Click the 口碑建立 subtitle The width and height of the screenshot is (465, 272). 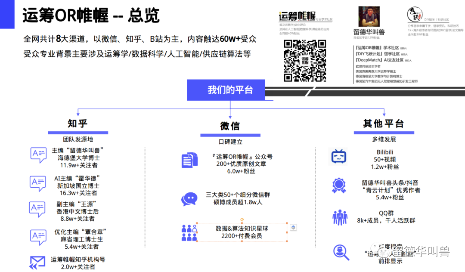coord(230,142)
